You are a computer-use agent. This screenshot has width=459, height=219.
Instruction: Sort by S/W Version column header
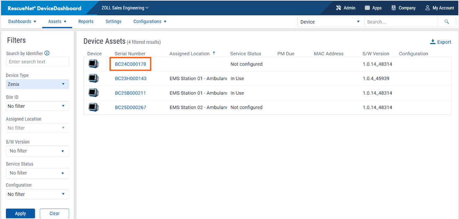pyautogui.click(x=376, y=53)
